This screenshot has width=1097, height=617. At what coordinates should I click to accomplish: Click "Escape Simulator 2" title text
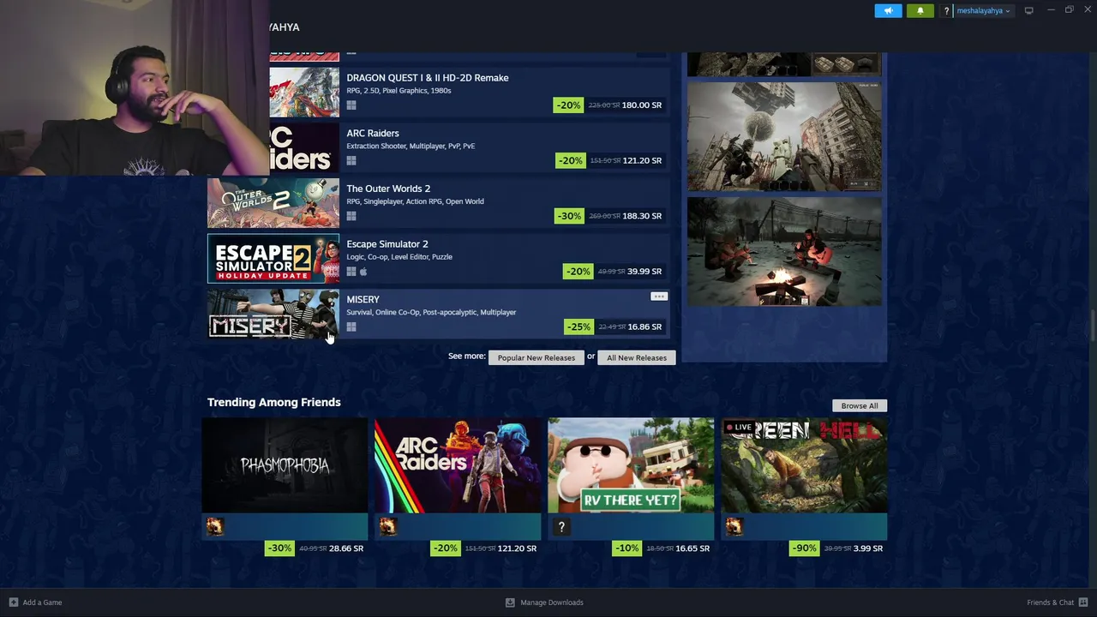tap(387, 244)
